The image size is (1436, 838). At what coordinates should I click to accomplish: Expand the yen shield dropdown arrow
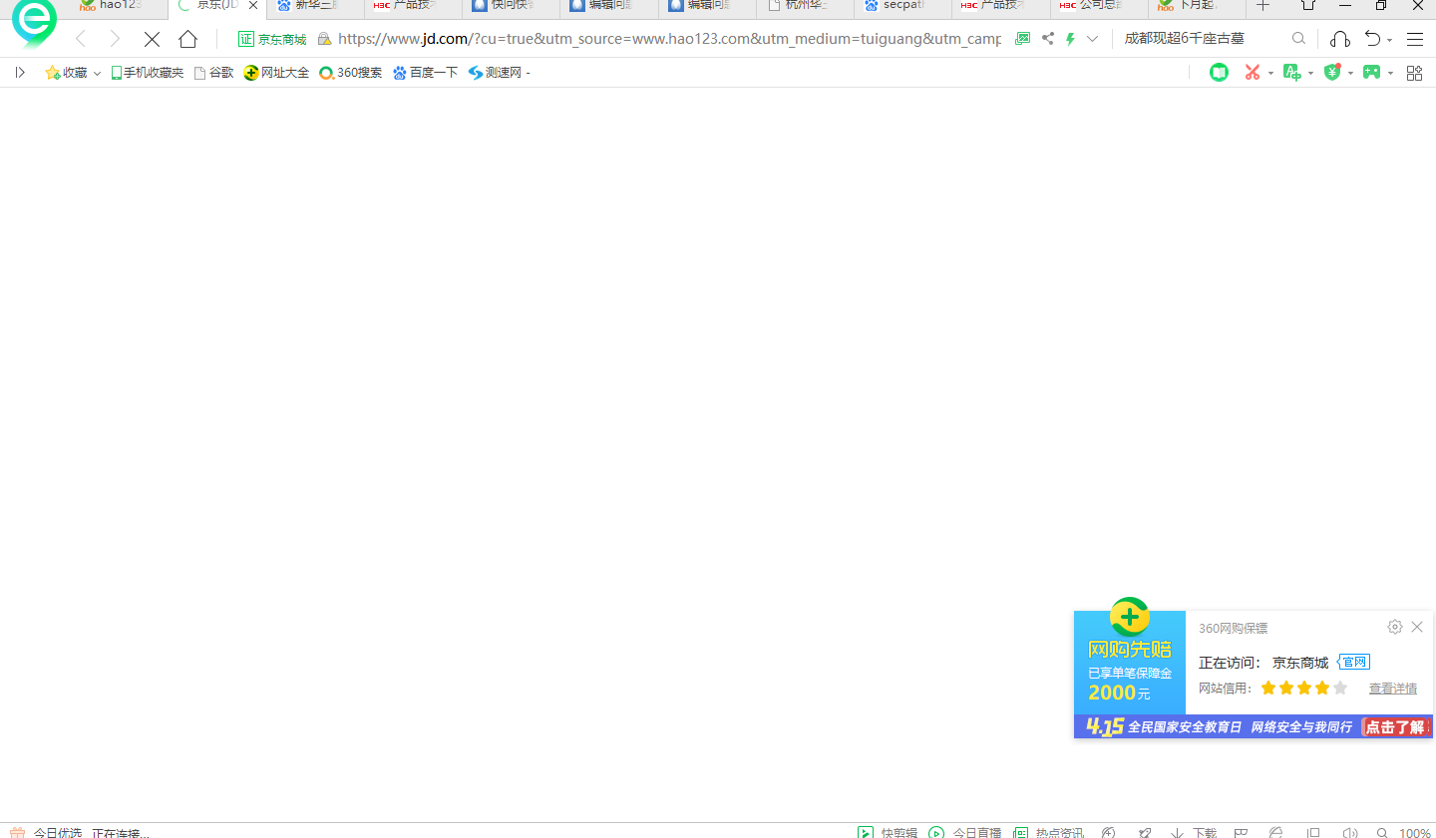1350,74
